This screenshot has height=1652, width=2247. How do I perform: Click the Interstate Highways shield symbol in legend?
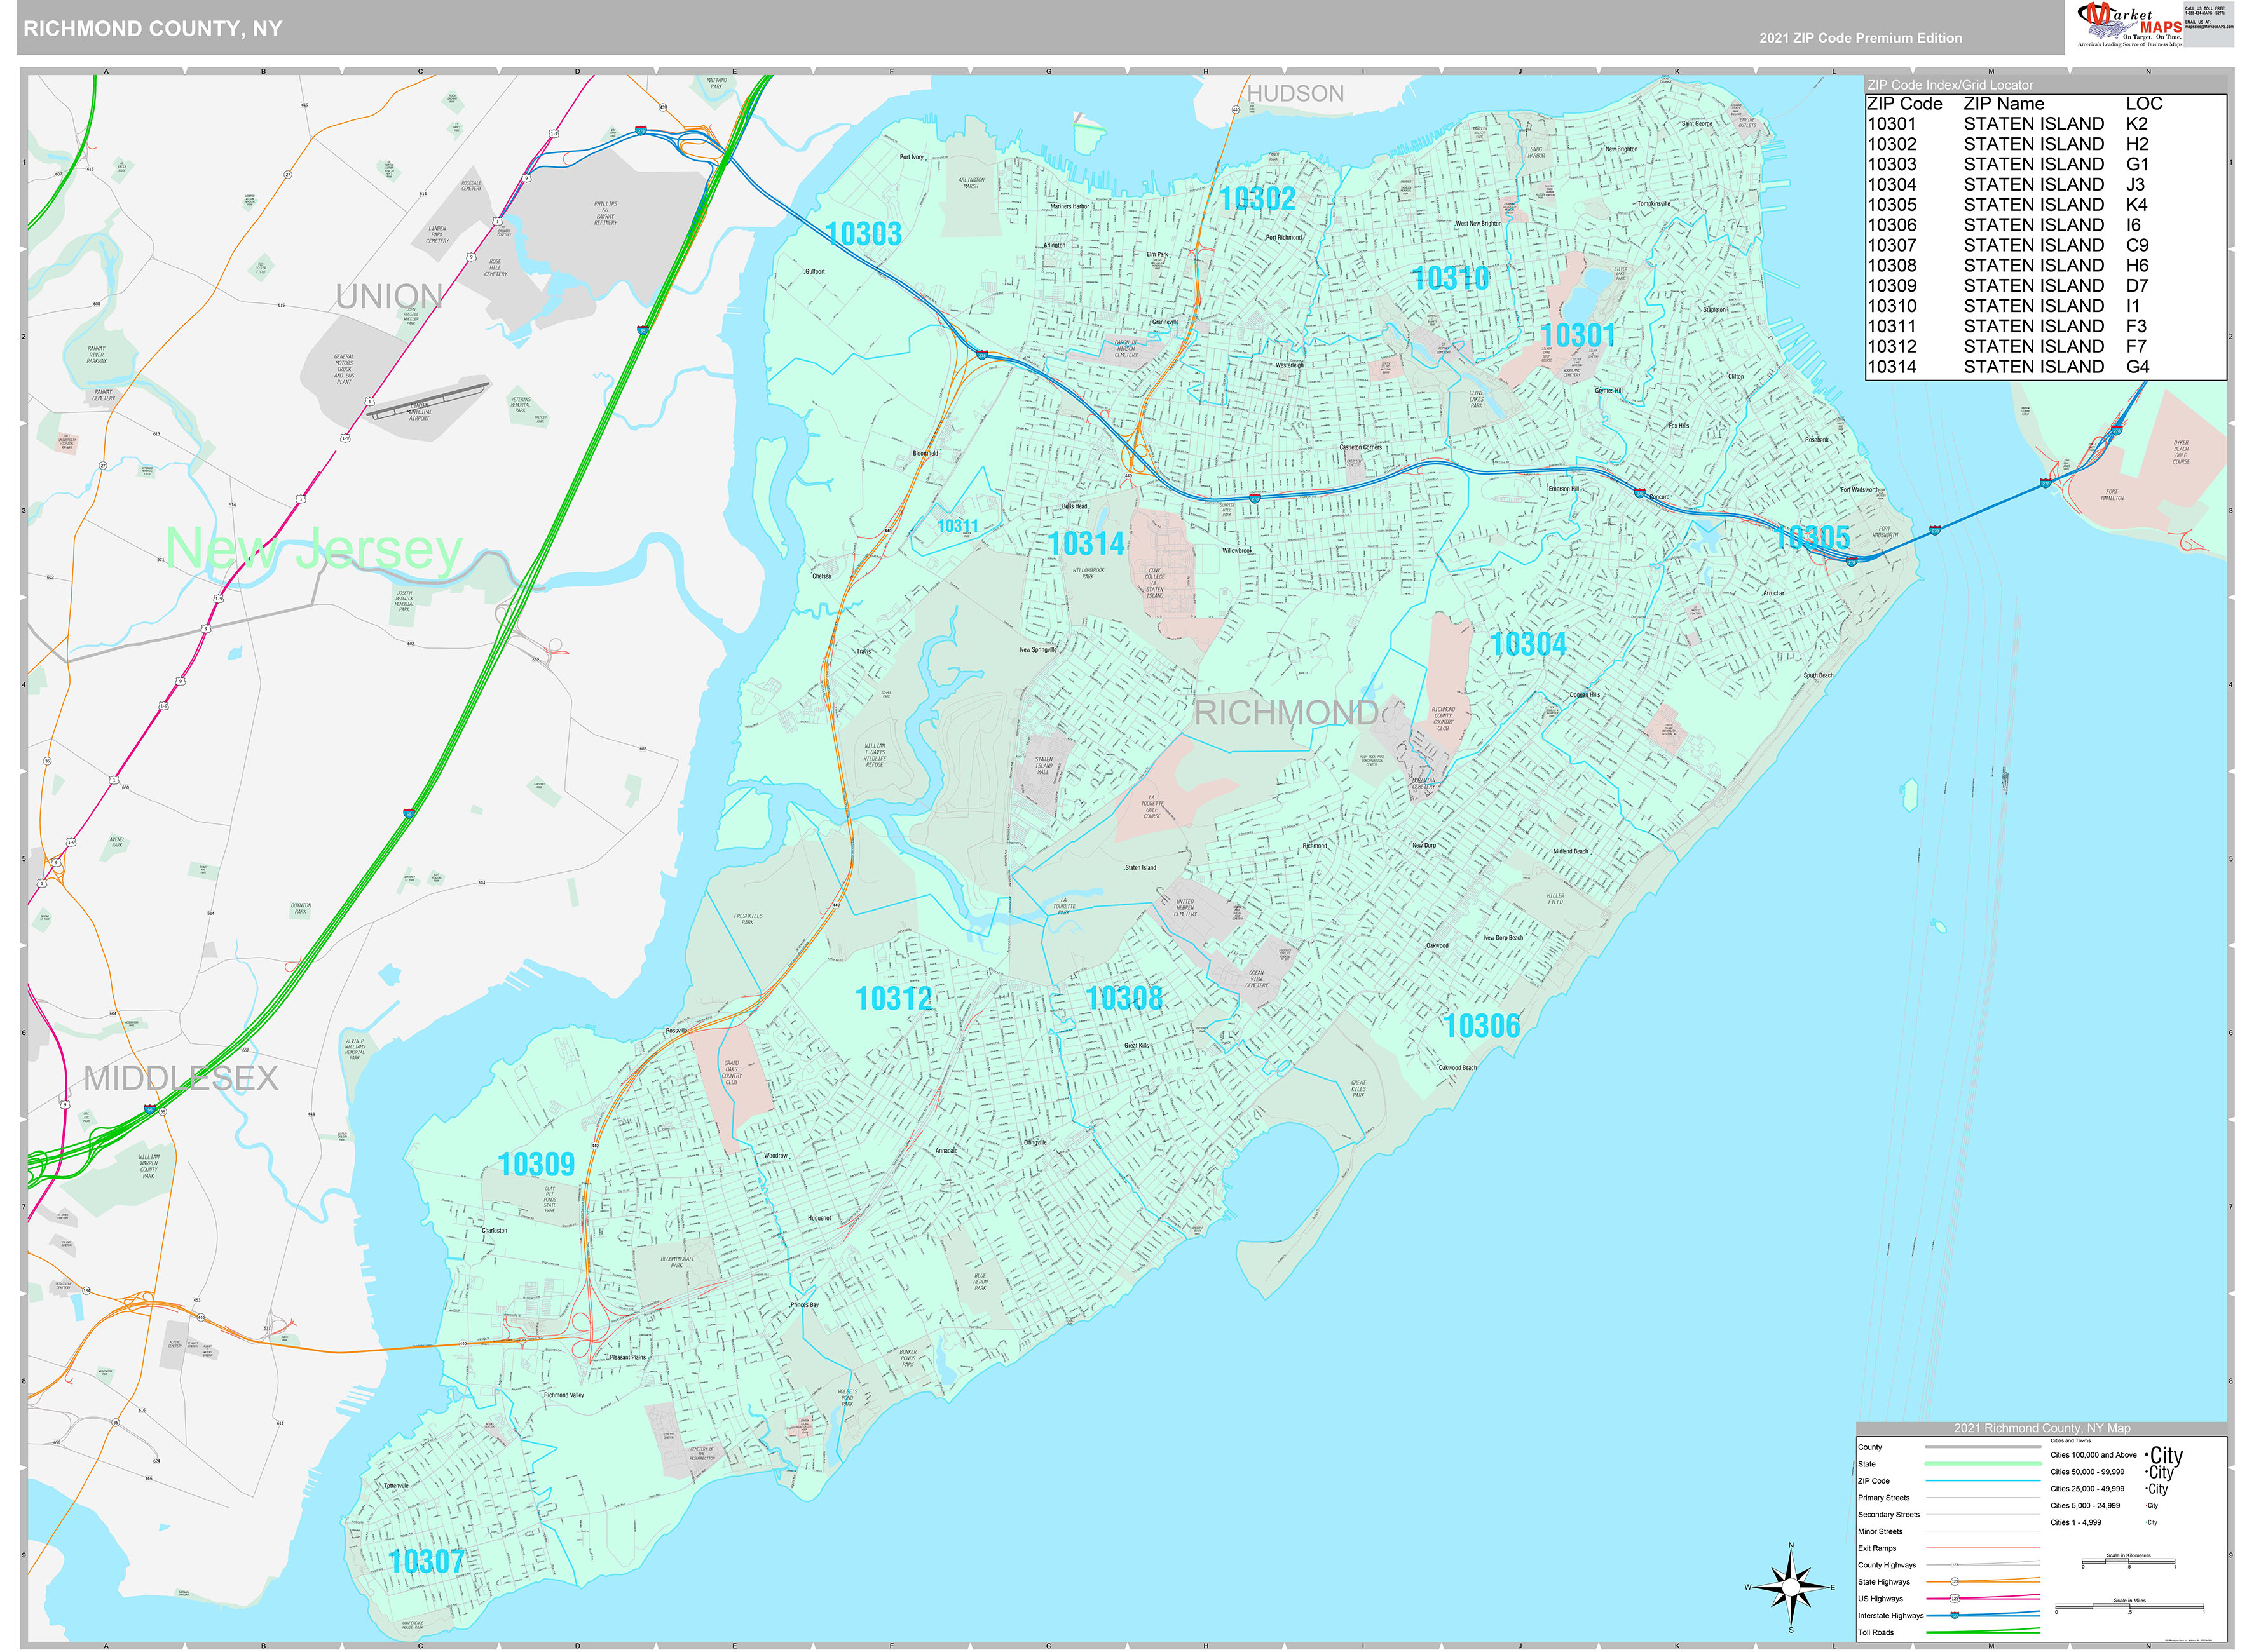[1955, 1616]
